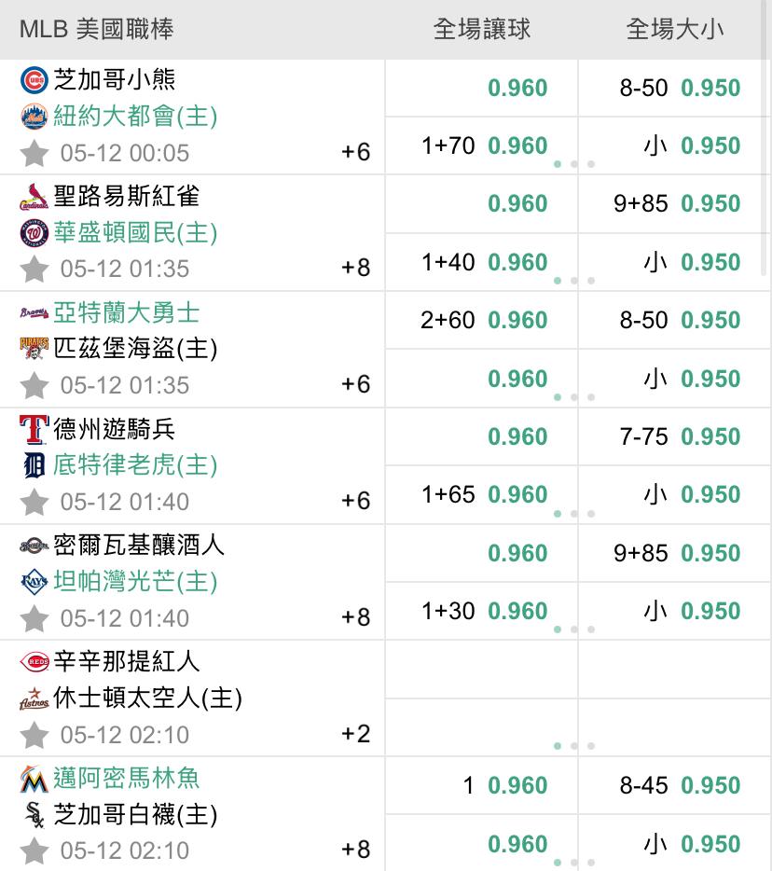Bet Mets handicap 1+70 at 0.960
Screen dimensions: 772x871
tap(482, 145)
